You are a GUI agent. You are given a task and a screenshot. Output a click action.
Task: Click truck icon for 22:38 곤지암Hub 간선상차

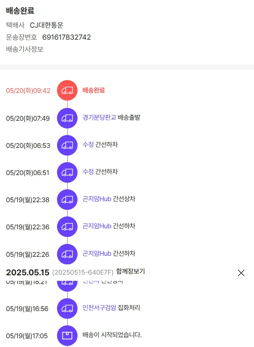[67, 199]
